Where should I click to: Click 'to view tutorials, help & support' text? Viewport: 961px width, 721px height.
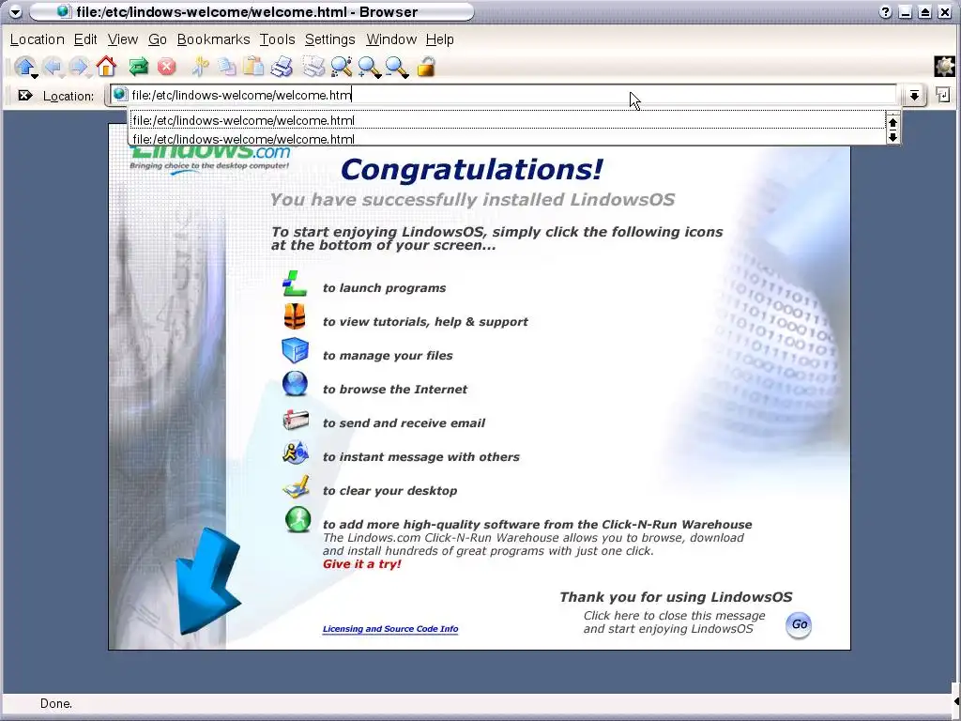(425, 322)
